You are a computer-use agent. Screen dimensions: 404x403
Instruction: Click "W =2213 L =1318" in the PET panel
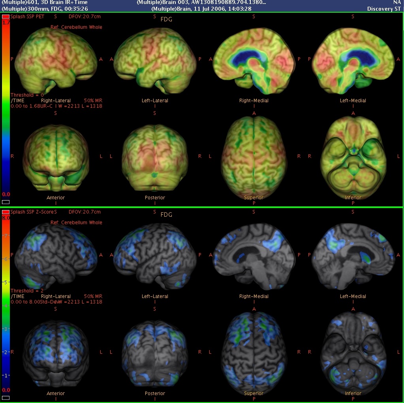point(80,106)
